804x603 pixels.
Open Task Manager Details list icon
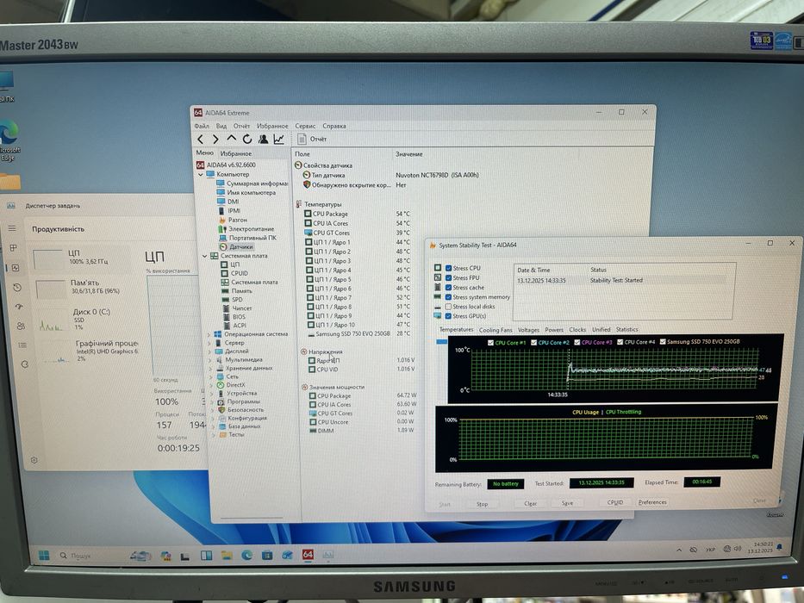[22, 345]
